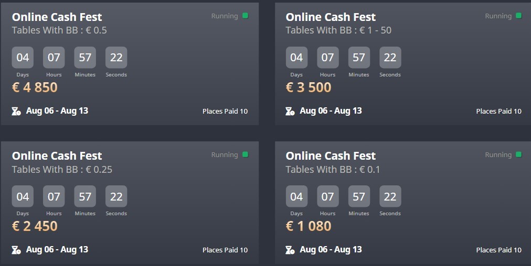The height and width of the screenshot is (266, 531).
Task: Open the Online Cash Fest title for BB € 0.1
Action: (x=331, y=156)
